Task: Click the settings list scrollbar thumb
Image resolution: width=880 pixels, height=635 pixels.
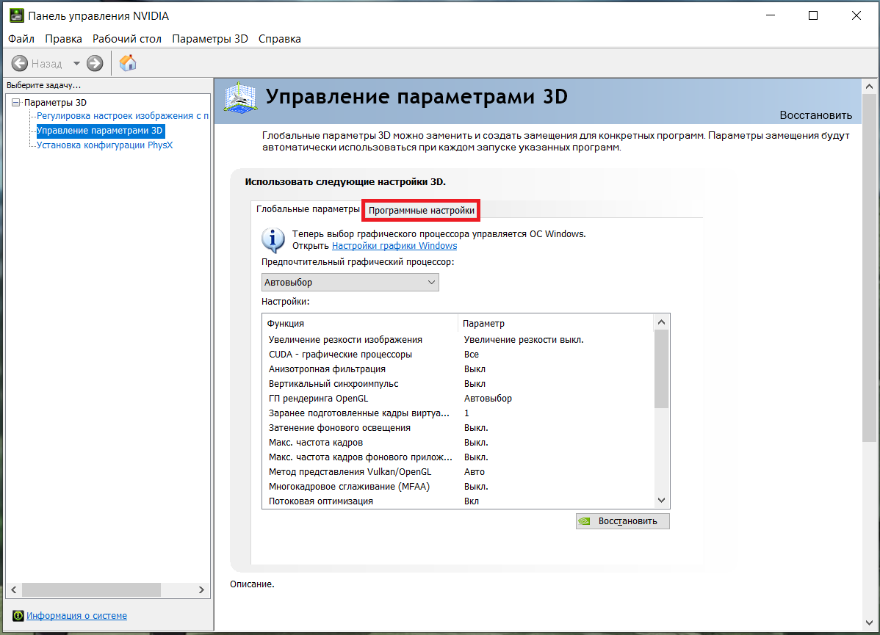Action: point(662,369)
